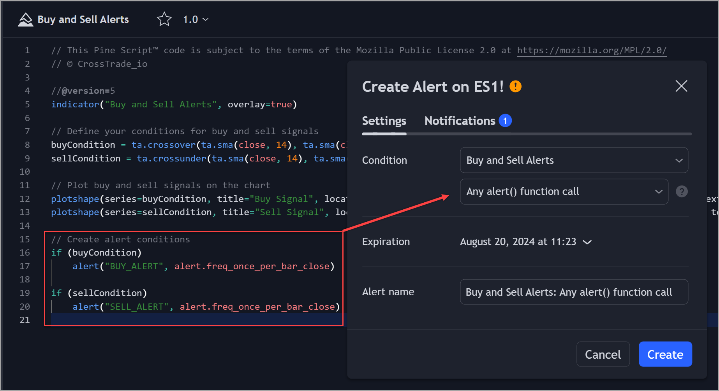719x391 pixels.
Task: Click the BUY_ALERT string on line 17
Action: 135,266
